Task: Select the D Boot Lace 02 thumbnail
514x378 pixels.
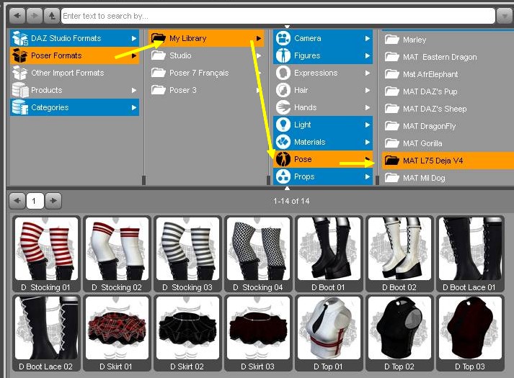Action: click(46, 333)
